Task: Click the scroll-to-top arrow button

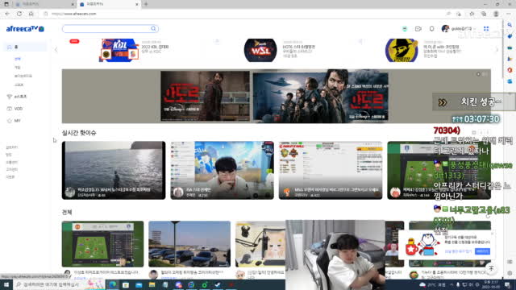Action: [491, 268]
